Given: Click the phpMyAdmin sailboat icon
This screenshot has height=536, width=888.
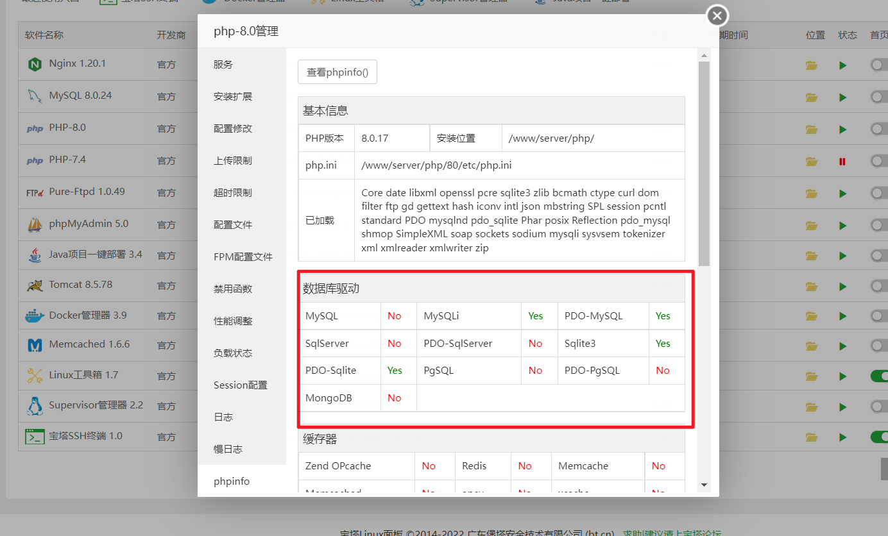Looking at the screenshot, I should pos(35,224).
